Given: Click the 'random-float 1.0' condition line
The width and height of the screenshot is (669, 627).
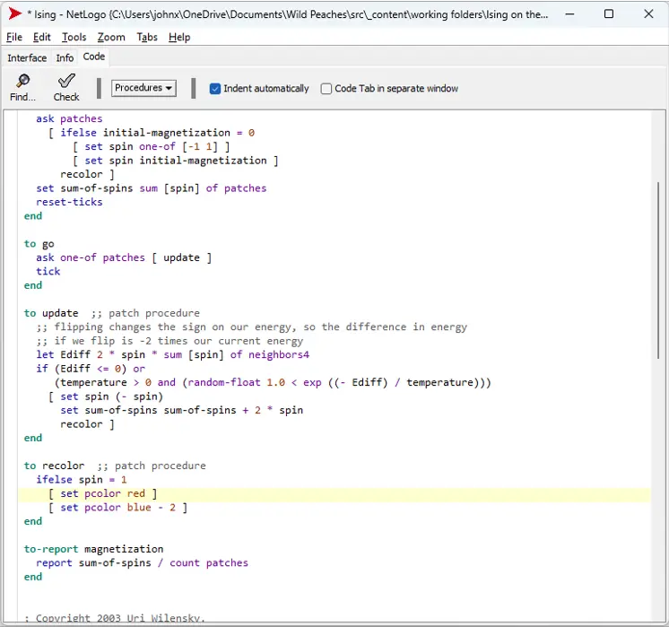Looking at the screenshot, I should [x=273, y=382].
